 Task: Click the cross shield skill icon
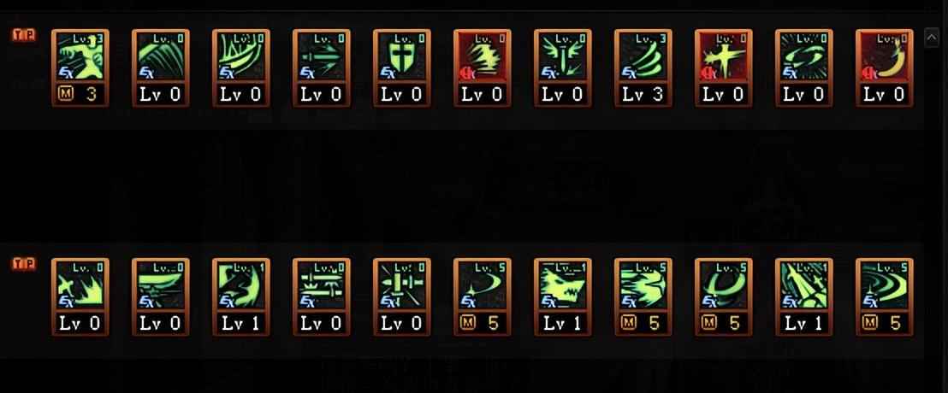tap(402, 56)
